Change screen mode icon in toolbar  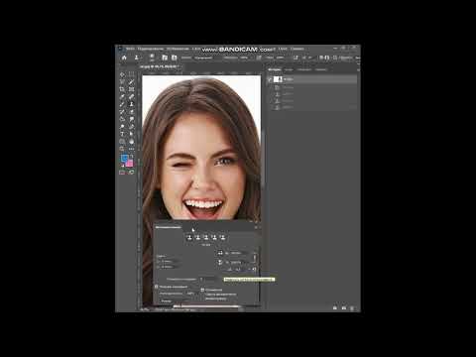tap(131, 172)
